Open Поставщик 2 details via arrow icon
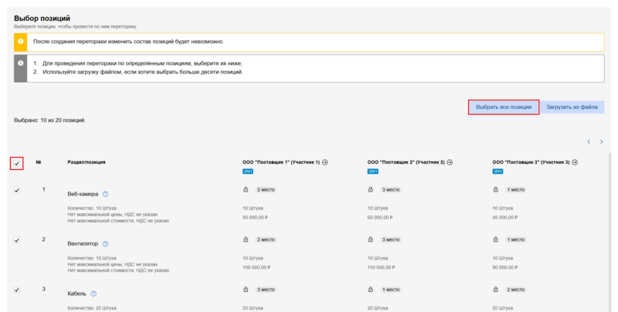This screenshot has height=312, width=618. click(x=448, y=162)
